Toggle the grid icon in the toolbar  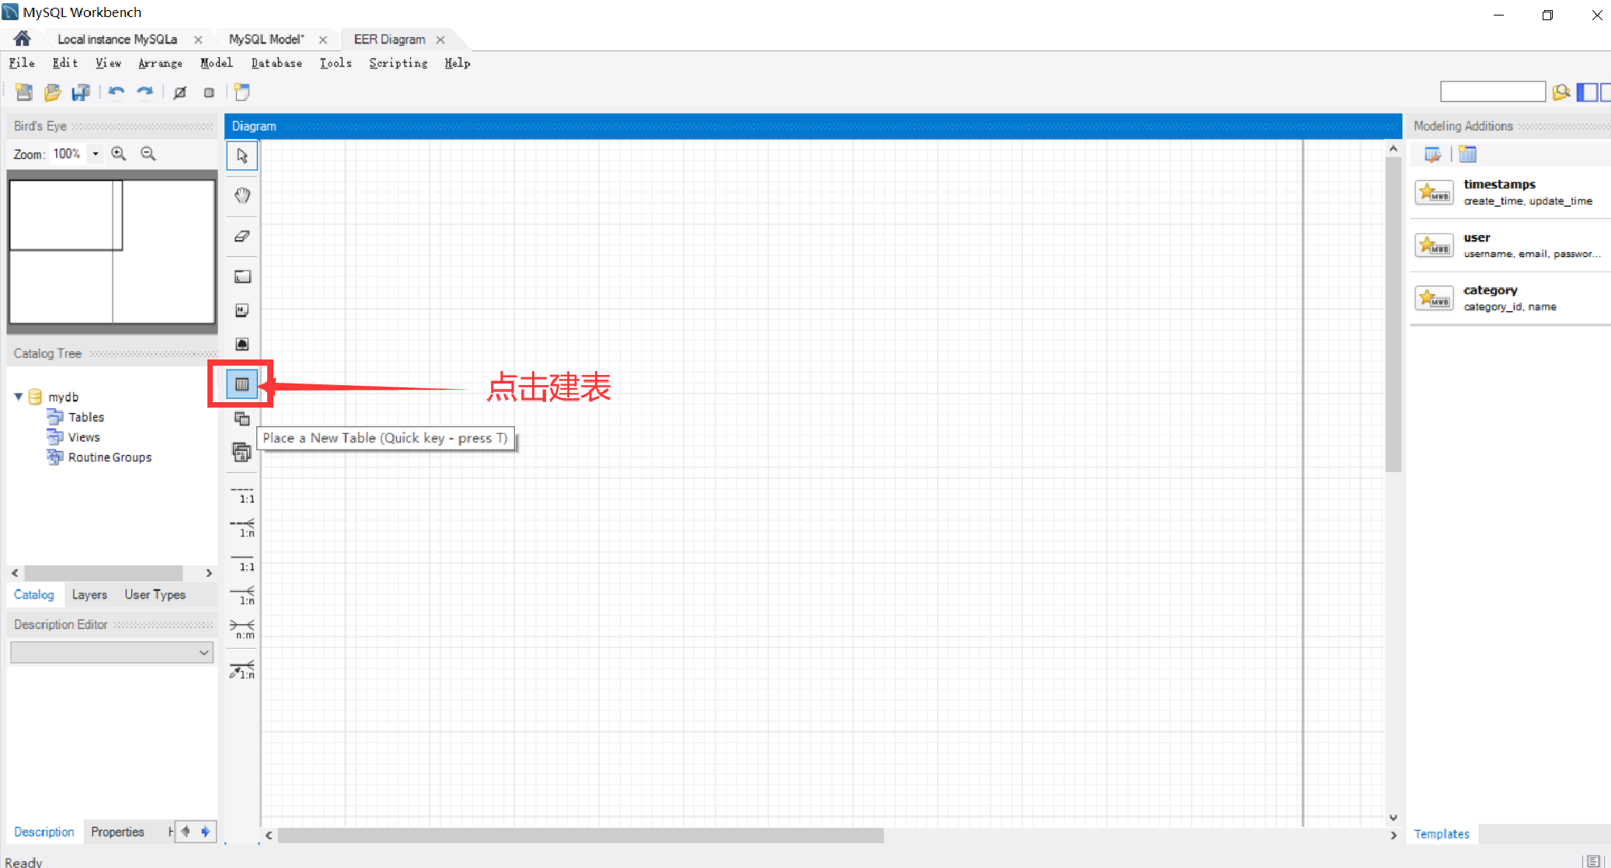208,92
